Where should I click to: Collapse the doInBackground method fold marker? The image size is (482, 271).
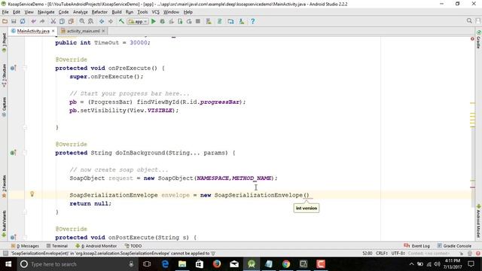point(25,152)
